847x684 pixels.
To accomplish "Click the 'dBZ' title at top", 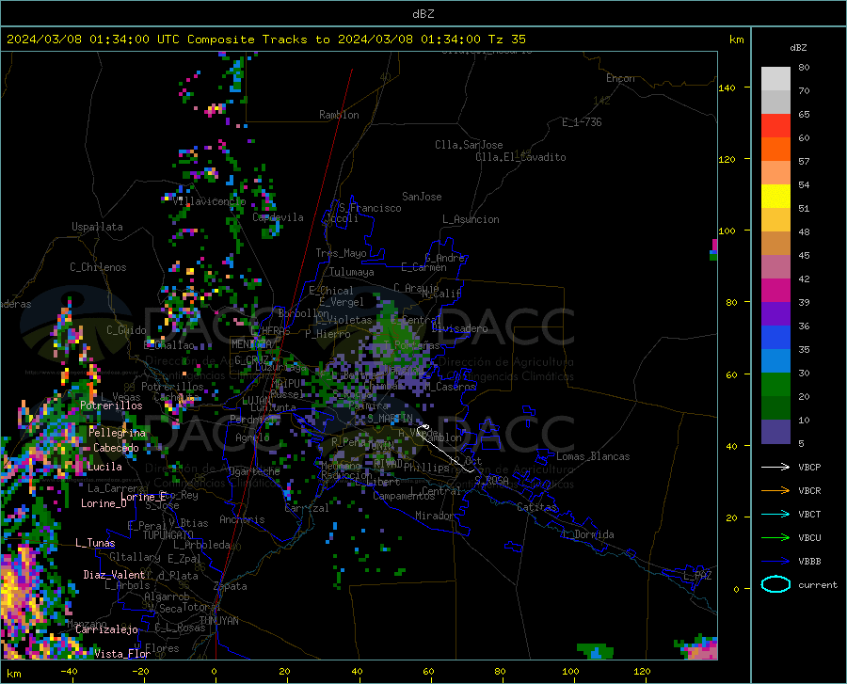I will [423, 14].
